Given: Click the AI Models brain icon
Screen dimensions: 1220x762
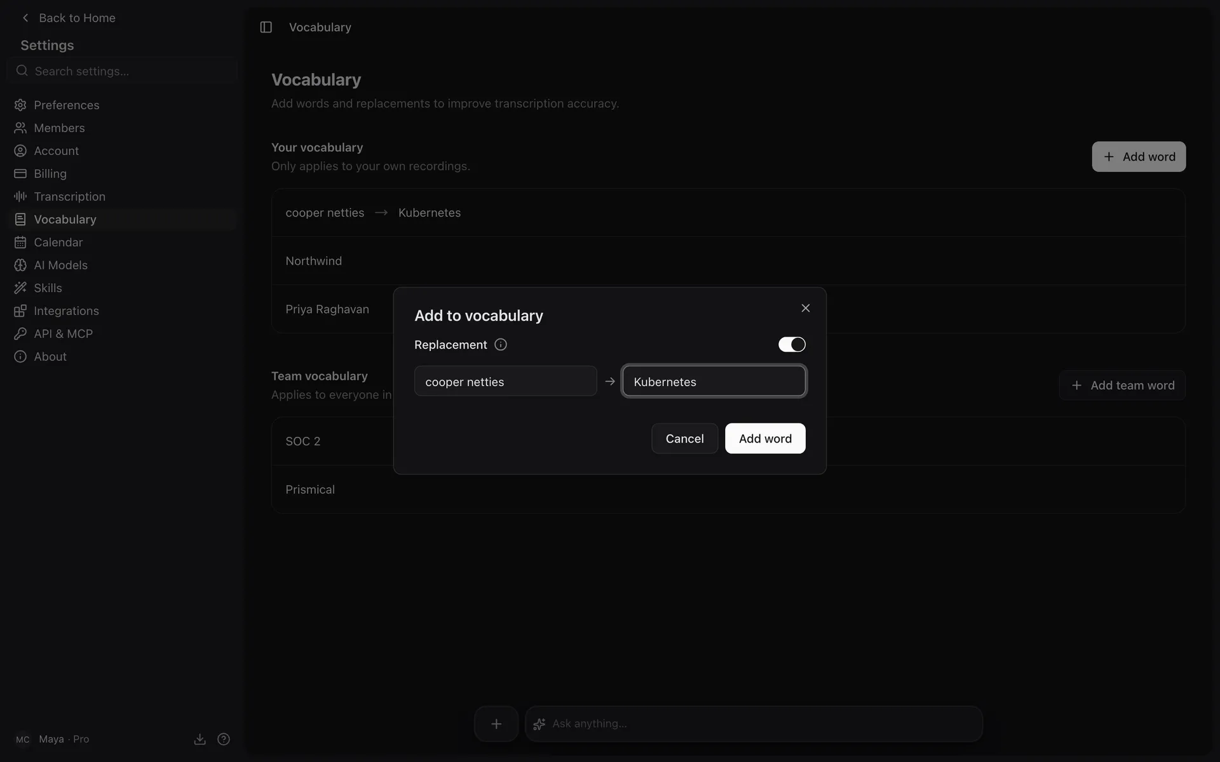Looking at the screenshot, I should (20, 265).
